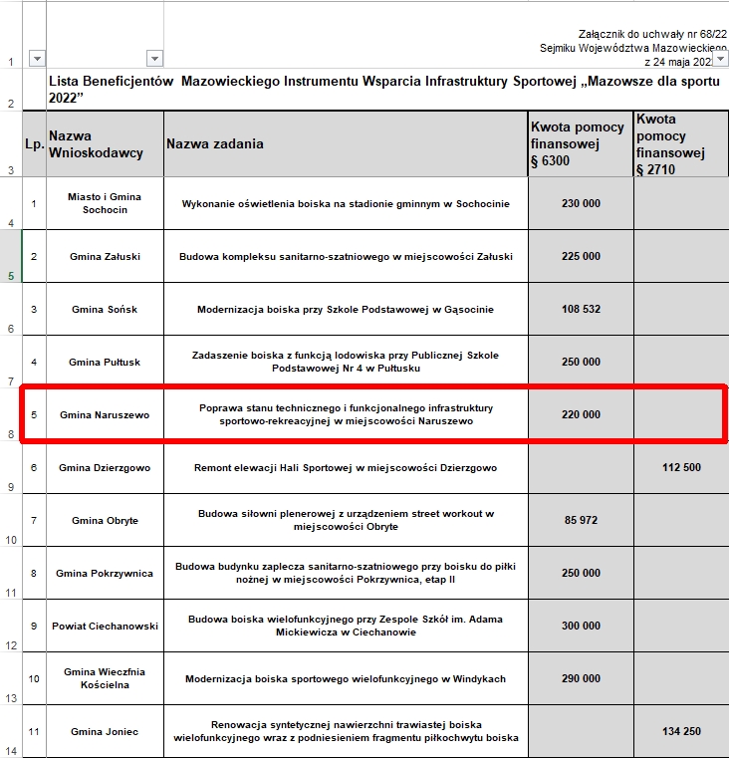Select cell 'Gmina Sońsk'
The height and width of the screenshot is (758, 729).
click(x=105, y=309)
